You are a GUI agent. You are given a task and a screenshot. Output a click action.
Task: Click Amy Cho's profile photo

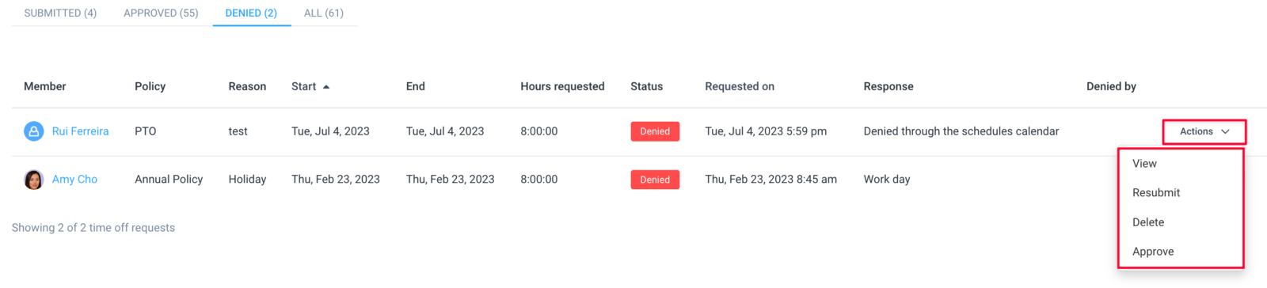(x=33, y=180)
